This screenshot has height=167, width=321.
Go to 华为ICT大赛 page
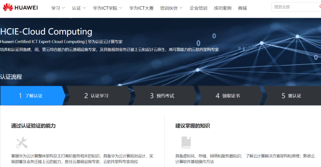coord(141,8)
